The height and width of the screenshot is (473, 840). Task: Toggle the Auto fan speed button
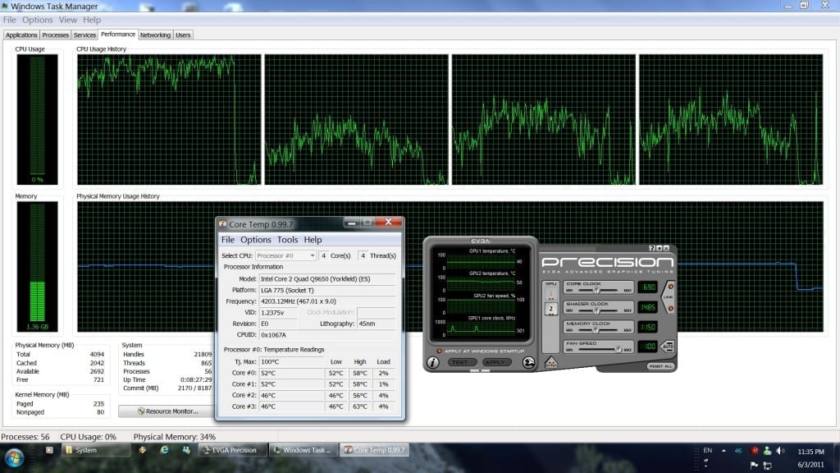coord(668,347)
